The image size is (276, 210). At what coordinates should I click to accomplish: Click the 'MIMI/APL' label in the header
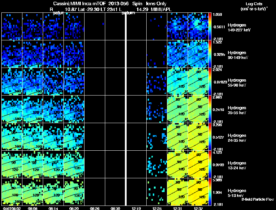(x=161, y=10)
